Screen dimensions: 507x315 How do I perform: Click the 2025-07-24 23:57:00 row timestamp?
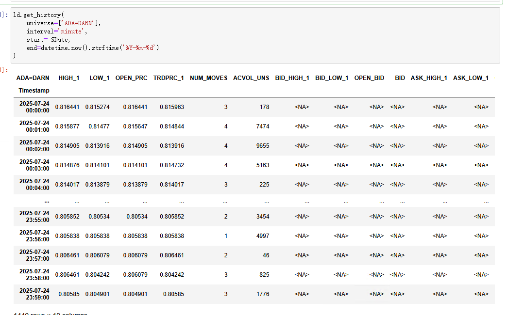[x=34, y=255]
